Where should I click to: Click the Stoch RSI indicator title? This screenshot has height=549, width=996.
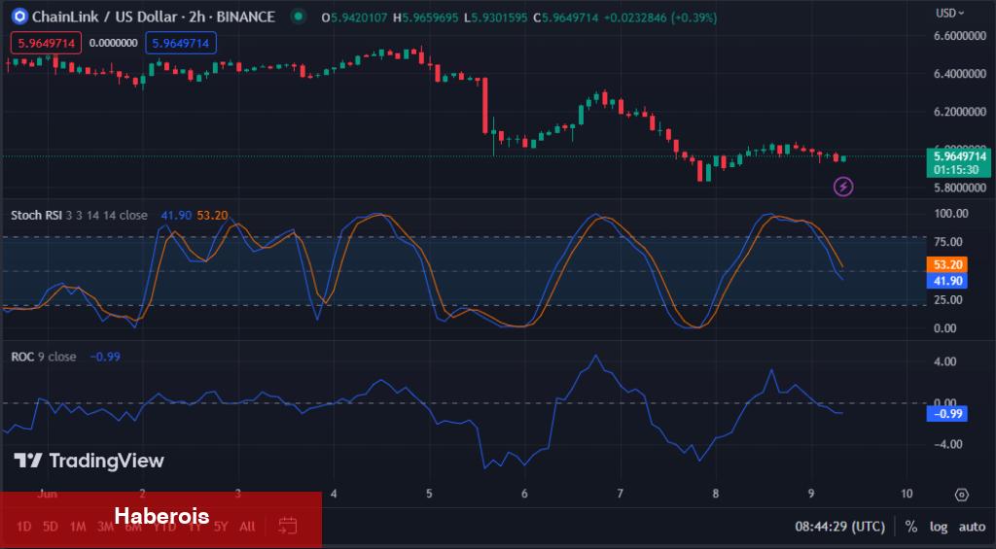tap(36, 215)
